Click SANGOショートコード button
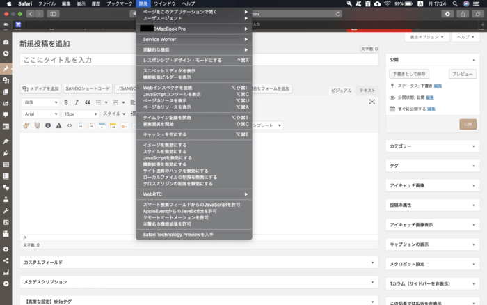 point(88,88)
